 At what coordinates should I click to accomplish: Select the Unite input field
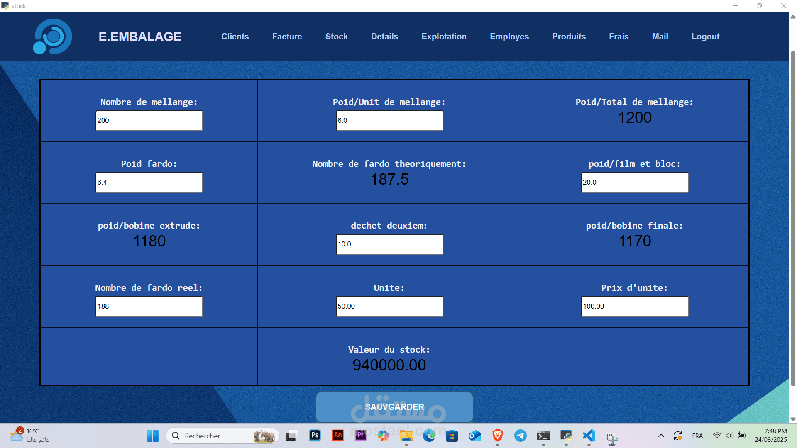coord(389,306)
